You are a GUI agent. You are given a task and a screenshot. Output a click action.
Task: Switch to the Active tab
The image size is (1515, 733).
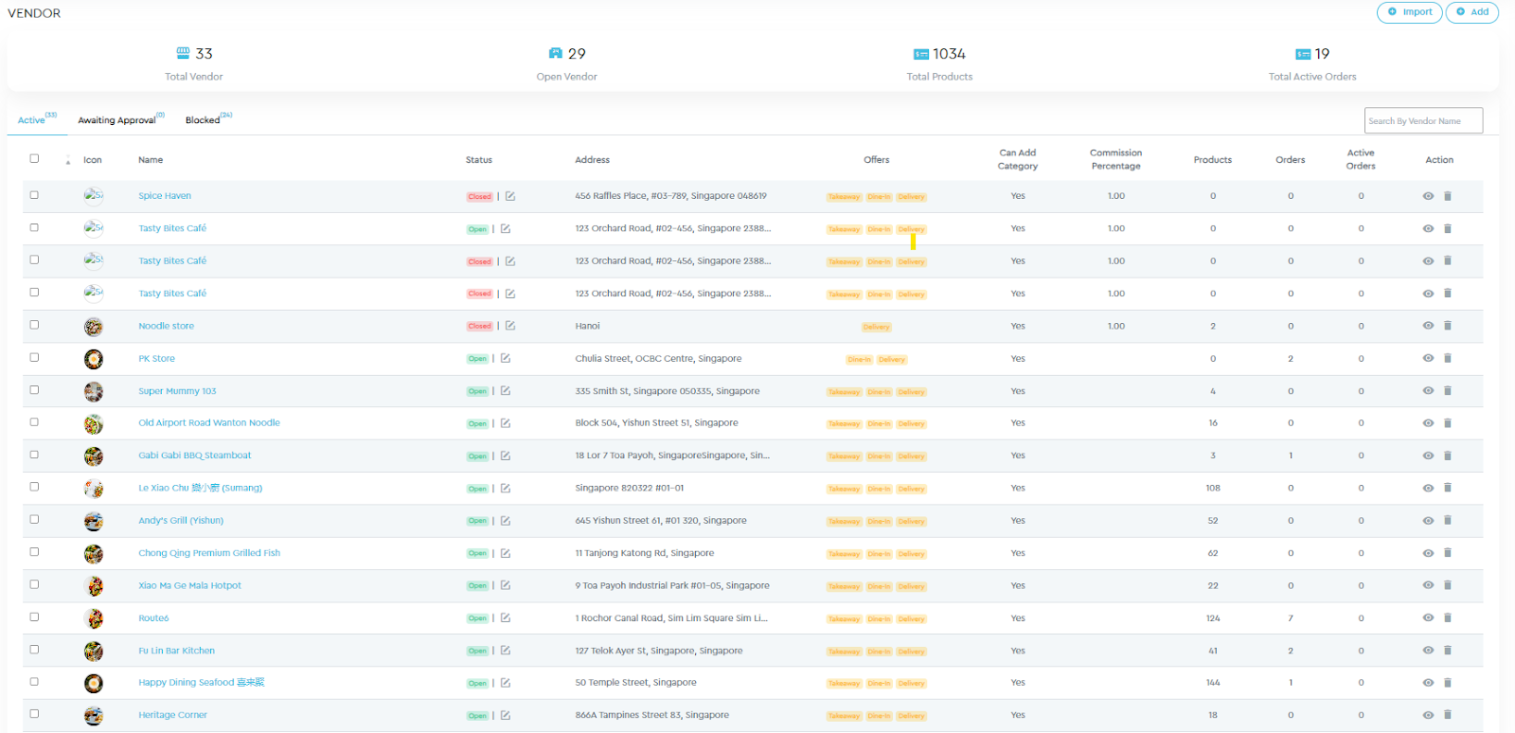[37, 119]
